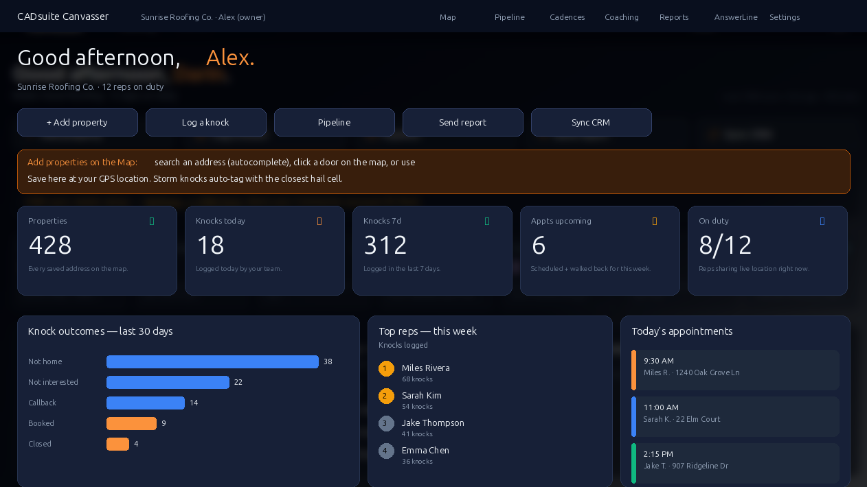Open the AnswerLine tab
867x487 pixels.
(736, 17)
